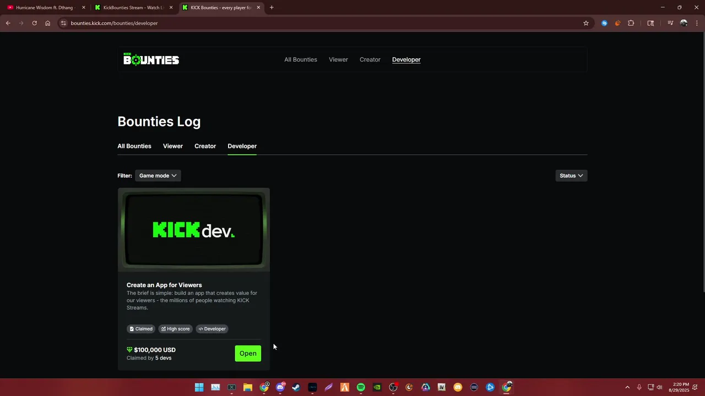Open a new browser tab
The image size is (705, 396).
pos(272,8)
